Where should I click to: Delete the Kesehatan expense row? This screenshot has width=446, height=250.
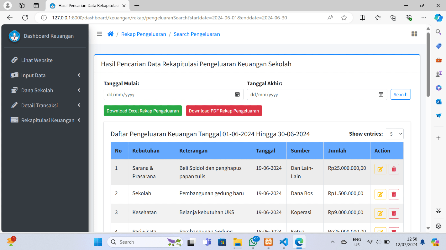click(x=394, y=213)
